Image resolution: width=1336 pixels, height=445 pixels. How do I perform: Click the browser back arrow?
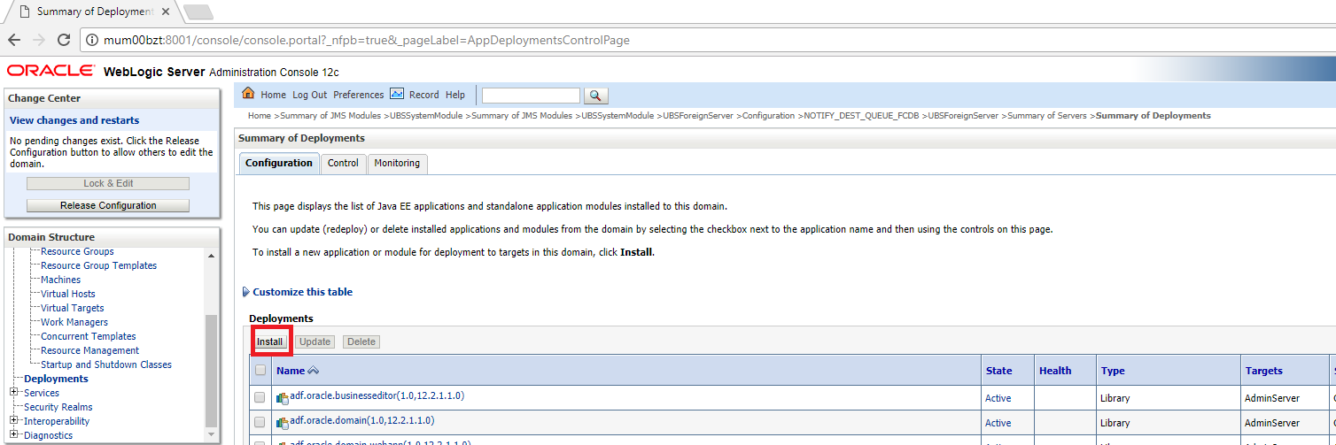tap(14, 40)
